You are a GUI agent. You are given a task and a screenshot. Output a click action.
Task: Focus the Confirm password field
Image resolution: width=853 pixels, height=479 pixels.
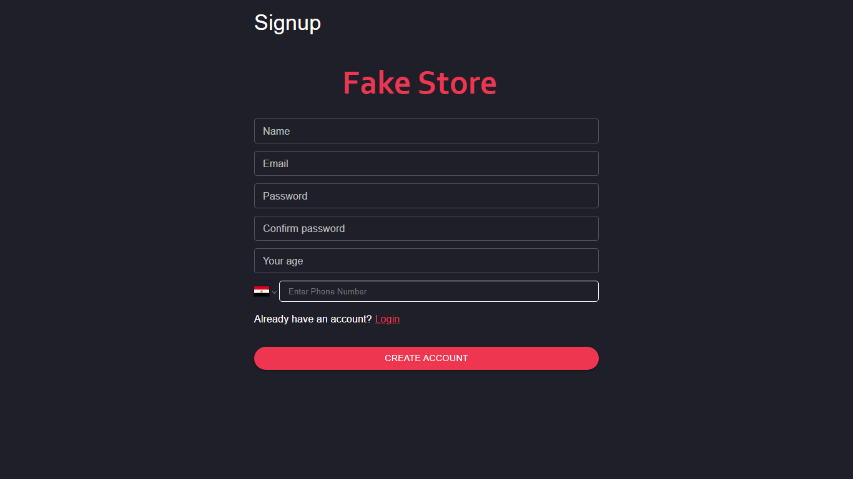coord(426,228)
